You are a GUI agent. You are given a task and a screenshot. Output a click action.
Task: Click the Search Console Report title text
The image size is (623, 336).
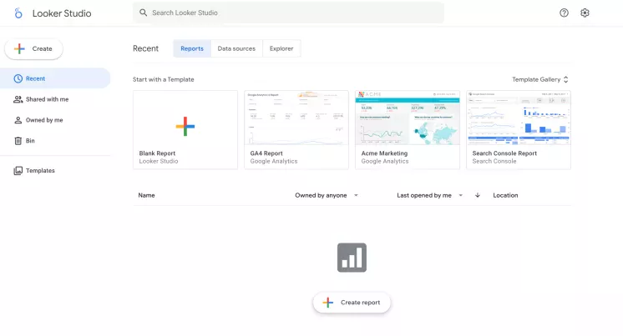click(504, 153)
